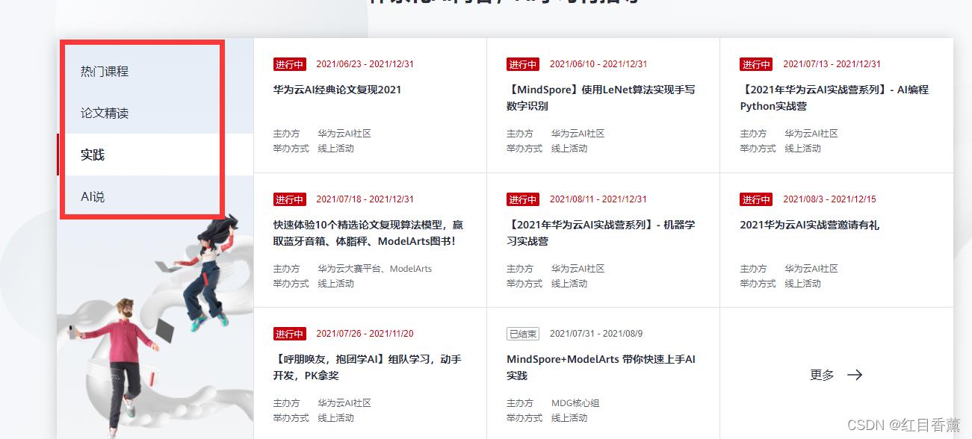Click date range 2021/08/11 - 2021/12/31
Image resolution: width=972 pixels, height=439 pixels.
(x=598, y=199)
